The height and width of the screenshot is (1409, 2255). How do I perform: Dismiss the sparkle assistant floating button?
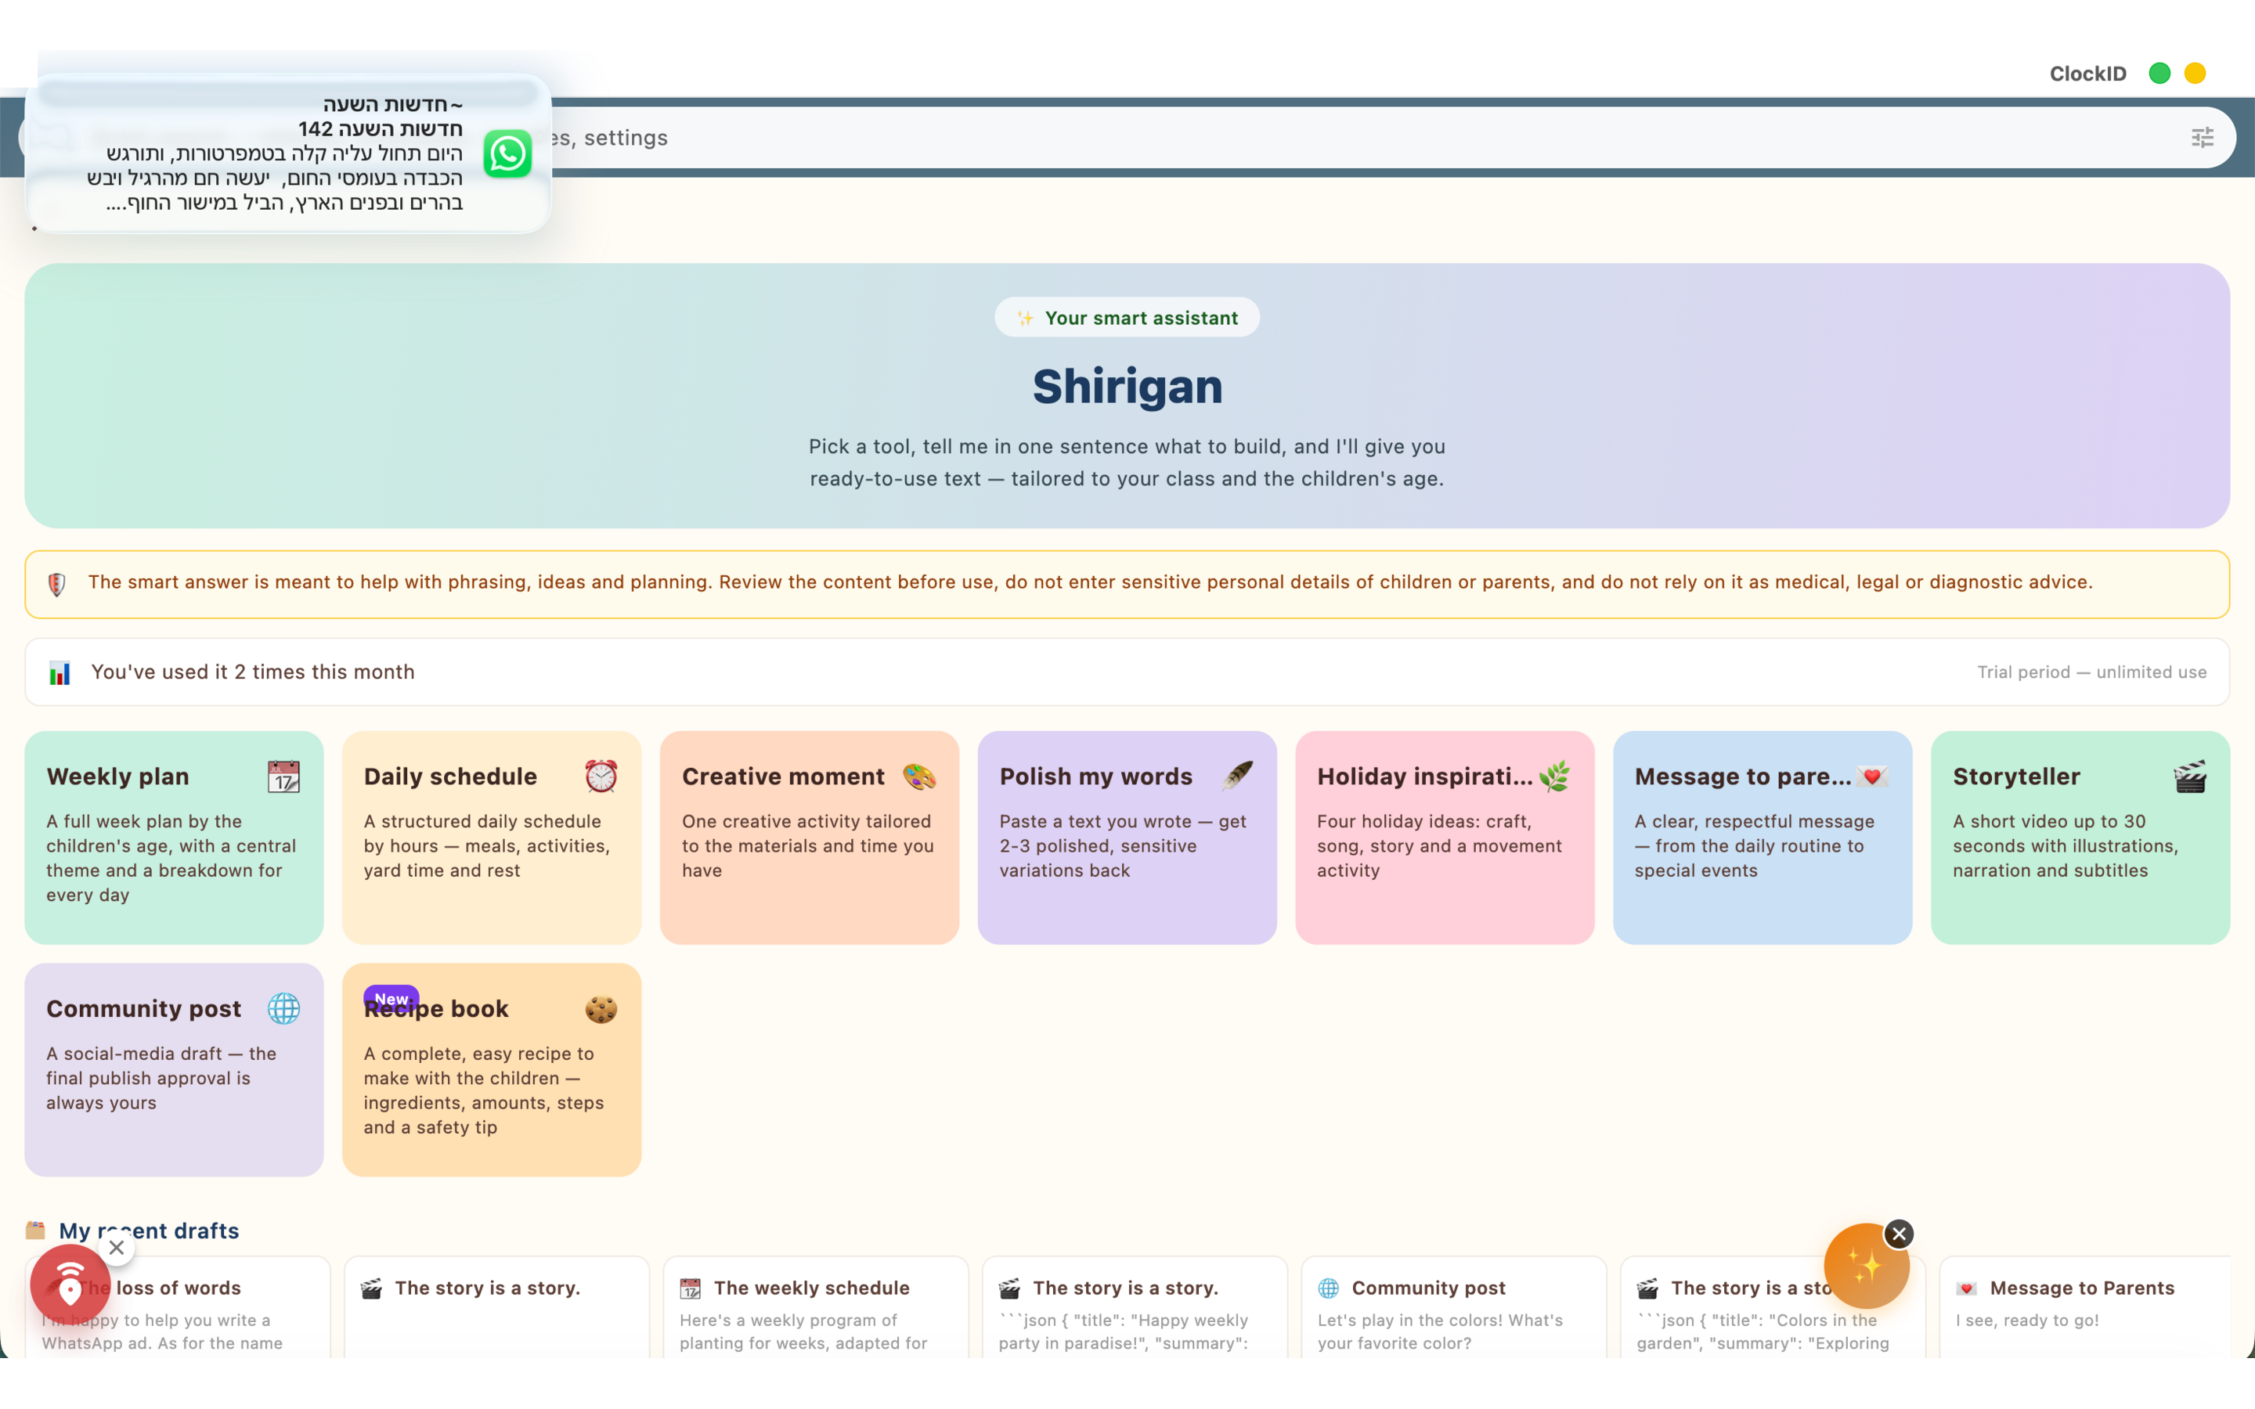pyautogui.click(x=1898, y=1234)
